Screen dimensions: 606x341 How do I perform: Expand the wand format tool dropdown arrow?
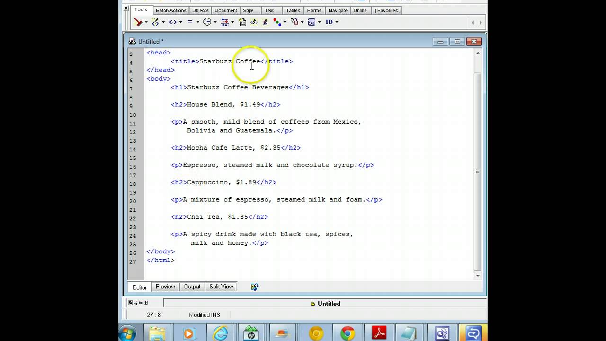click(x=163, y=22)
